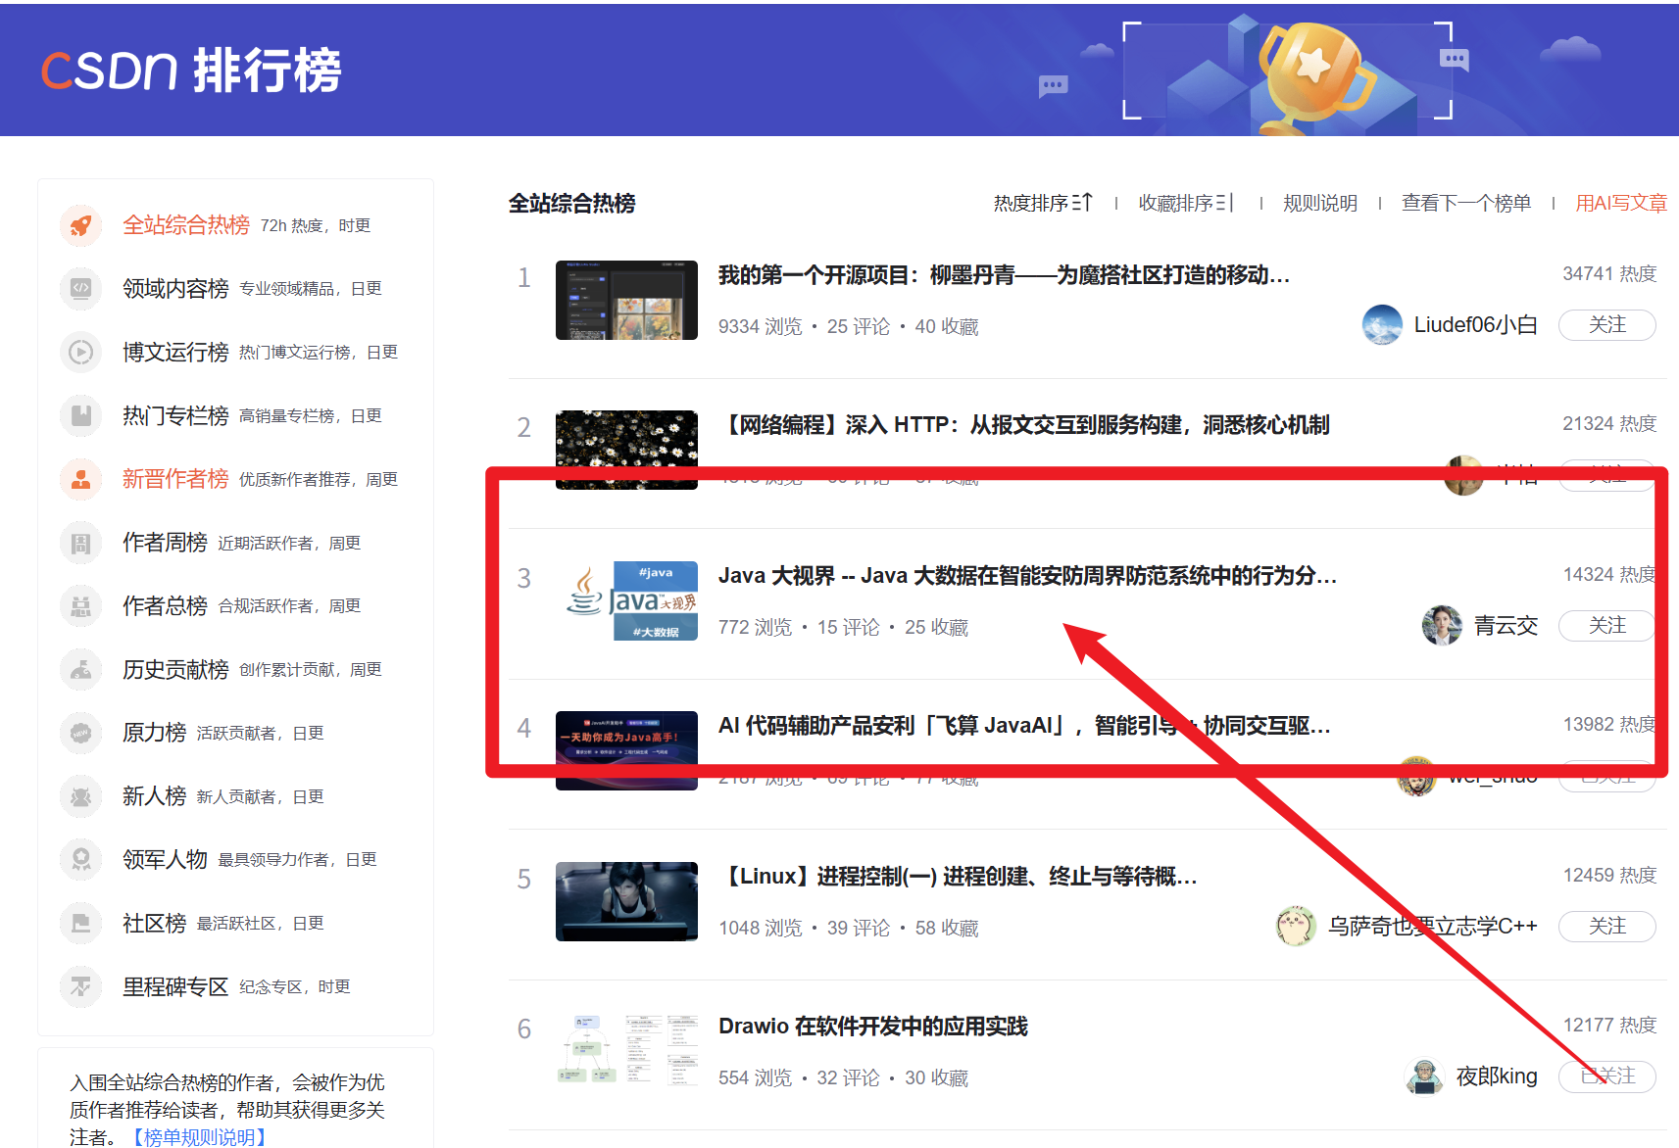
Task: Click 查看下一个榜单
Action: (x=1466, y=203)
